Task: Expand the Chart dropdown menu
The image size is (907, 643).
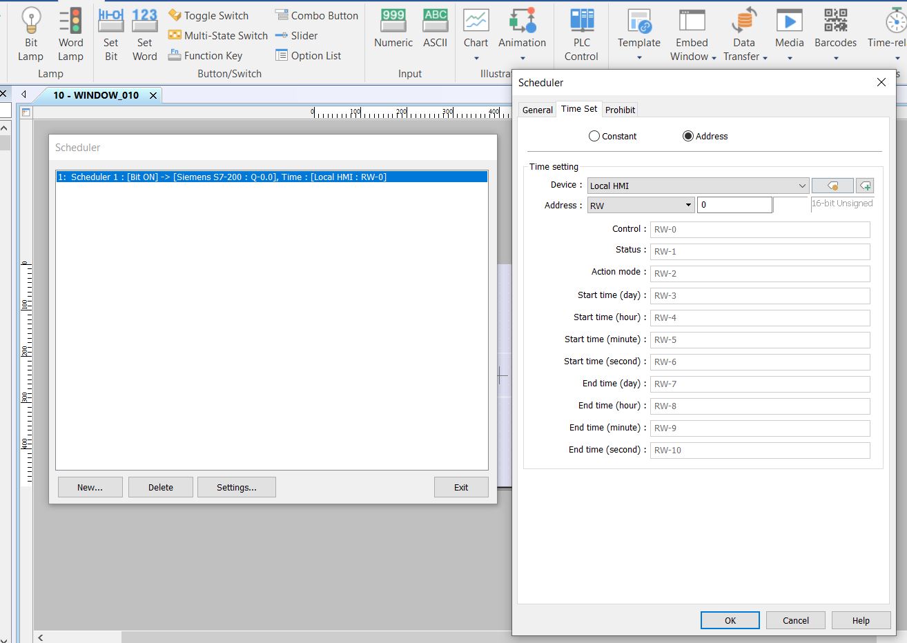Action: pyautogui.click(x=476, y=58)
